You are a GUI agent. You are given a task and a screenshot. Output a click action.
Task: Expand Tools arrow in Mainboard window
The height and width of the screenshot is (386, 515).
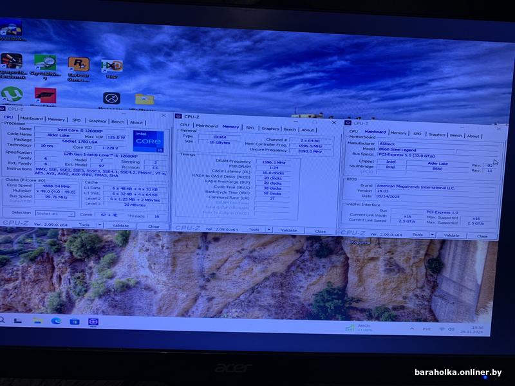pos(433,235)
